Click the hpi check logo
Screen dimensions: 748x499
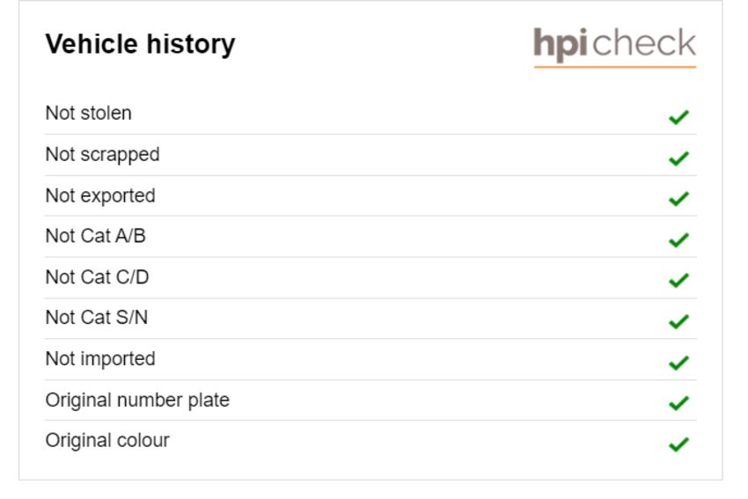(614, 47)
